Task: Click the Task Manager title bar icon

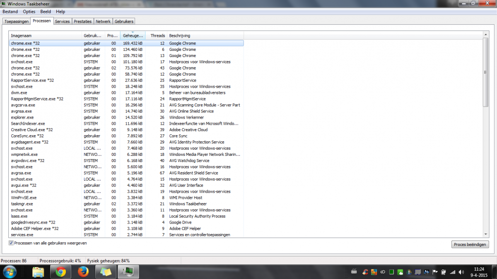Action: [x=4, y=4]
